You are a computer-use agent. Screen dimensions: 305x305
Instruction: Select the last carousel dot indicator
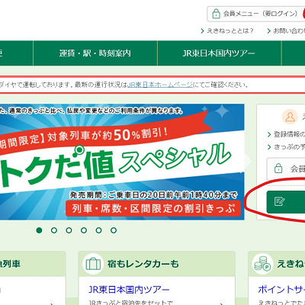click(114, 230)
